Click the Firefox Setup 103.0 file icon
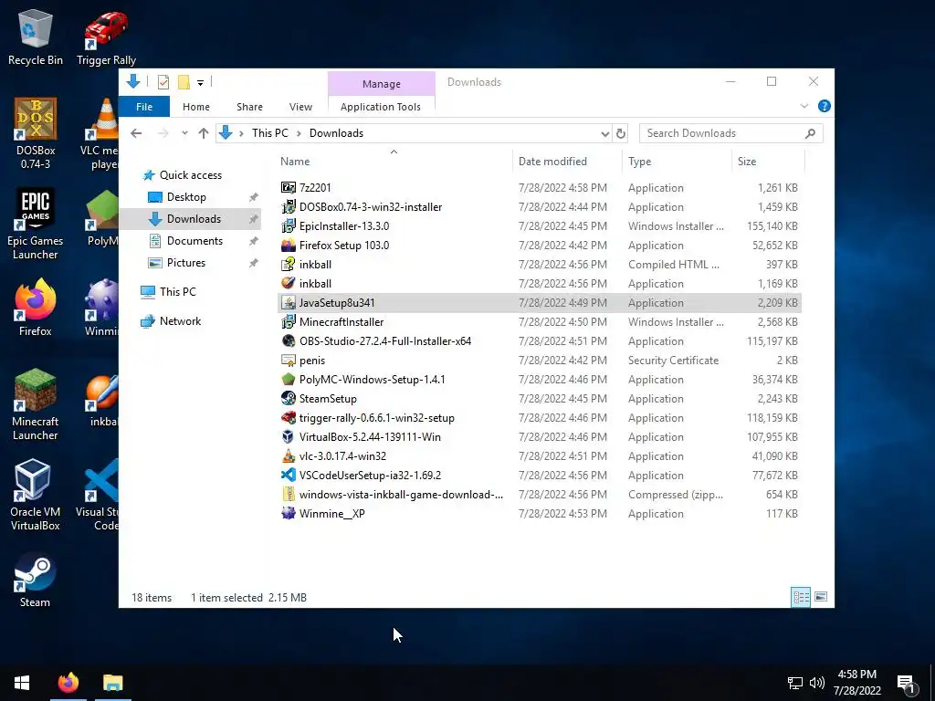 pos(288,245)
